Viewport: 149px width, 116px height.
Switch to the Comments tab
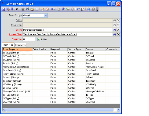pos(20,45)
